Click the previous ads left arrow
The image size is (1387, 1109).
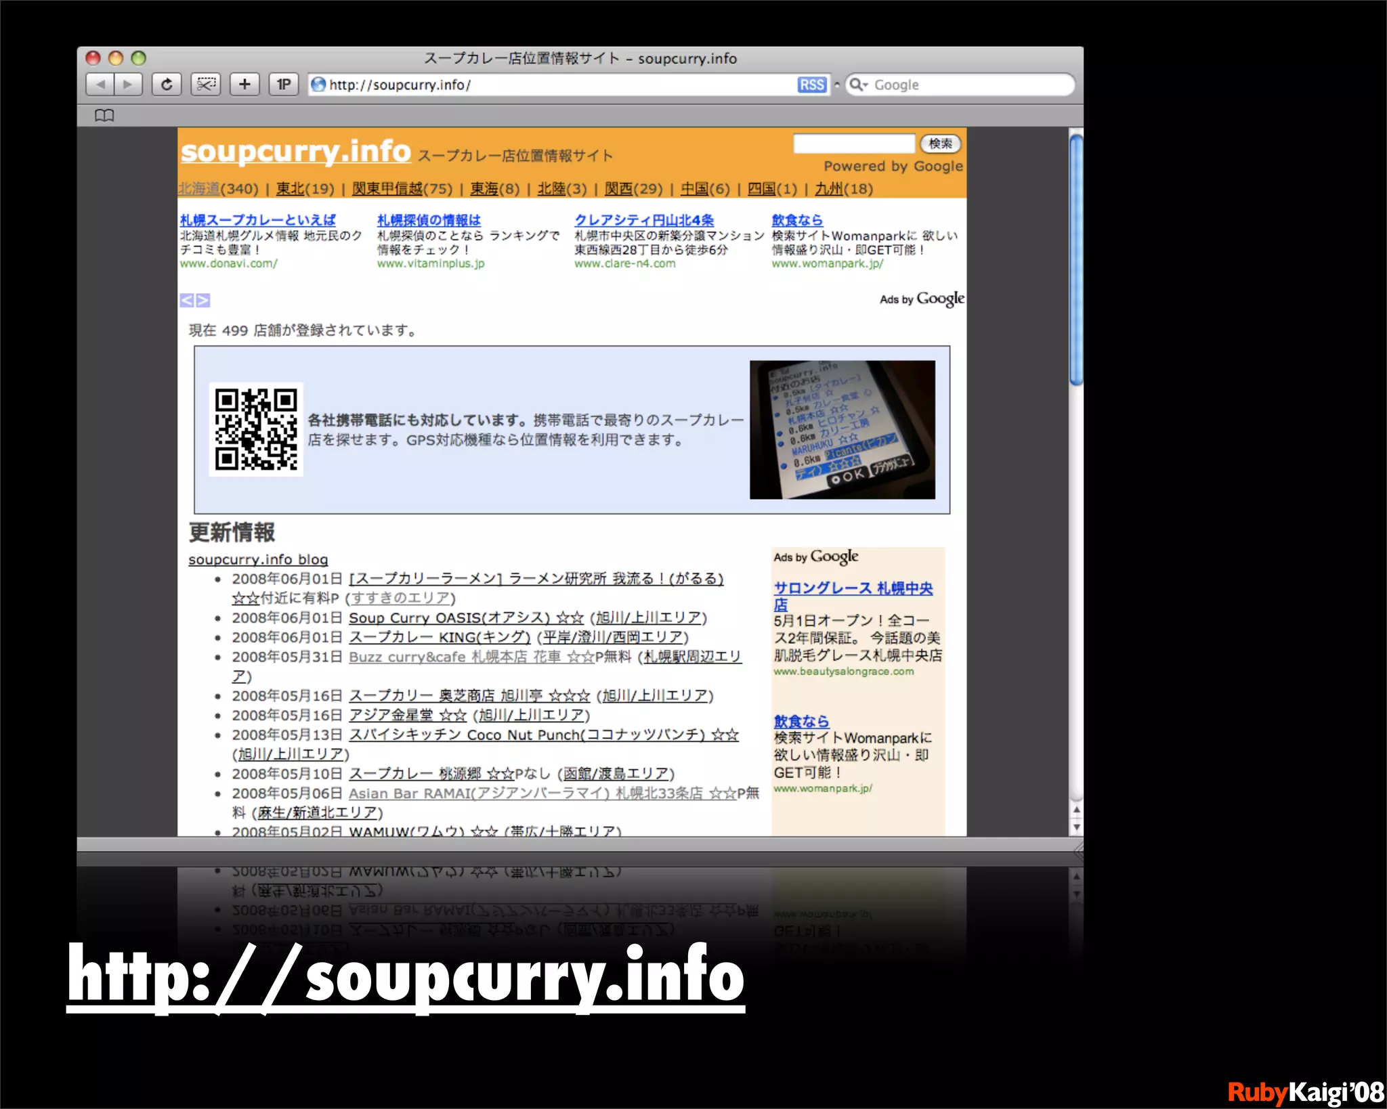tap(187, 300)
